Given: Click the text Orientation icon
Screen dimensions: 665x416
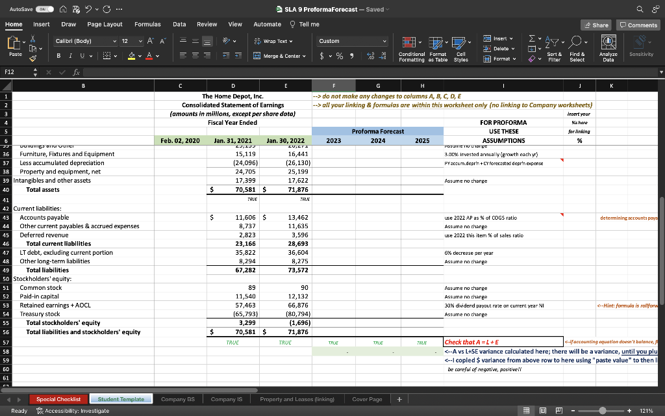Looking at the screenshot, I should pyautogui.click(x=227, y=41).
